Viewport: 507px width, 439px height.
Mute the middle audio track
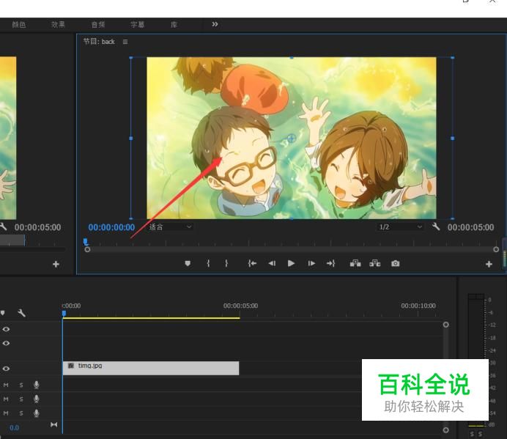[x=6, y=399]
